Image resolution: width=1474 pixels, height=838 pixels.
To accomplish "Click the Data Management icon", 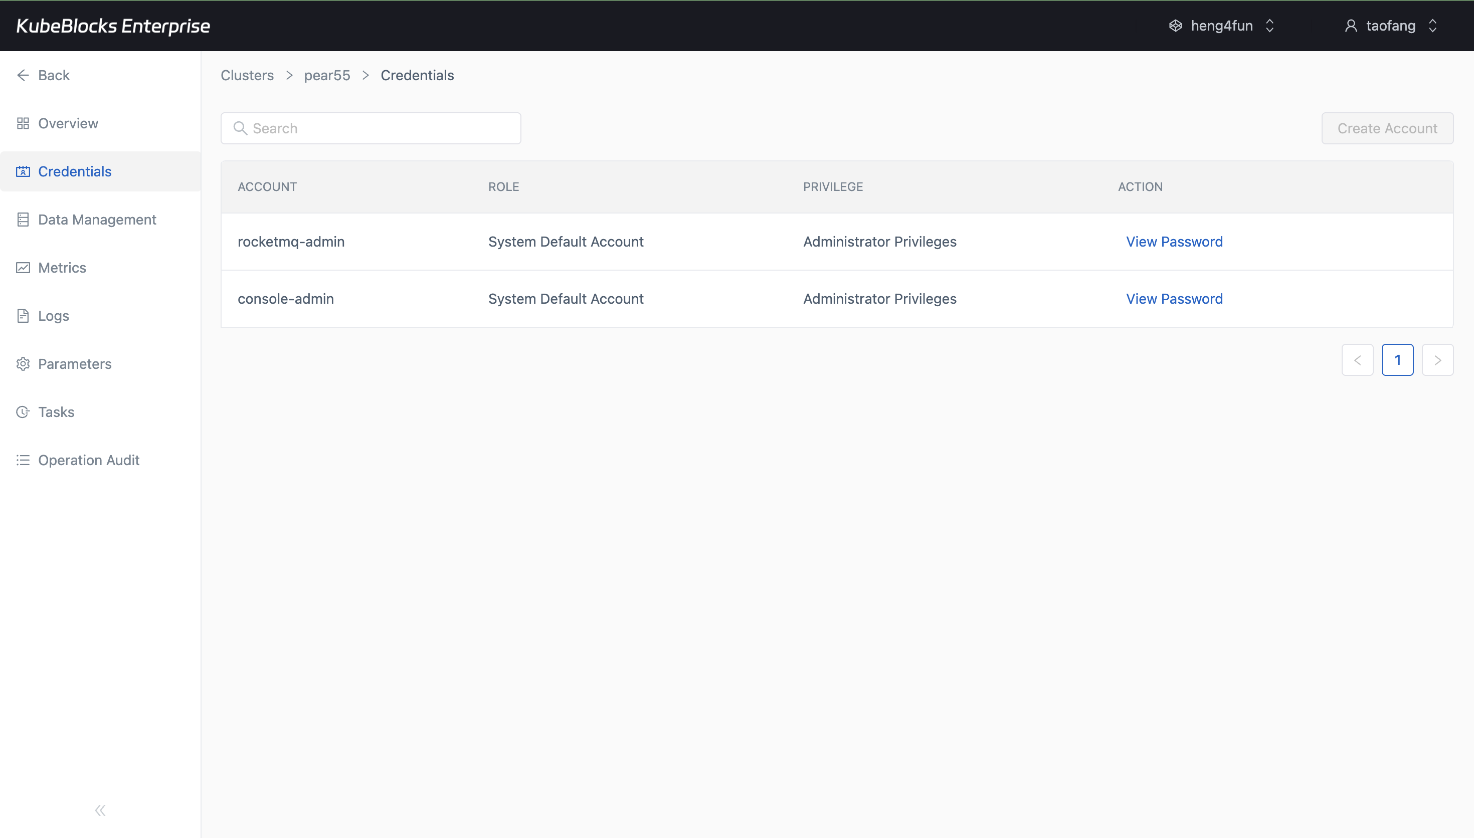I will [23, 220].
